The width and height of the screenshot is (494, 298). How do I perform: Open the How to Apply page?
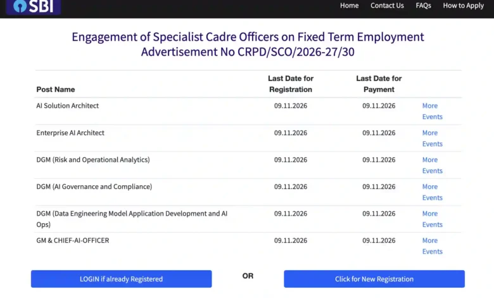[x=463, y=6]
